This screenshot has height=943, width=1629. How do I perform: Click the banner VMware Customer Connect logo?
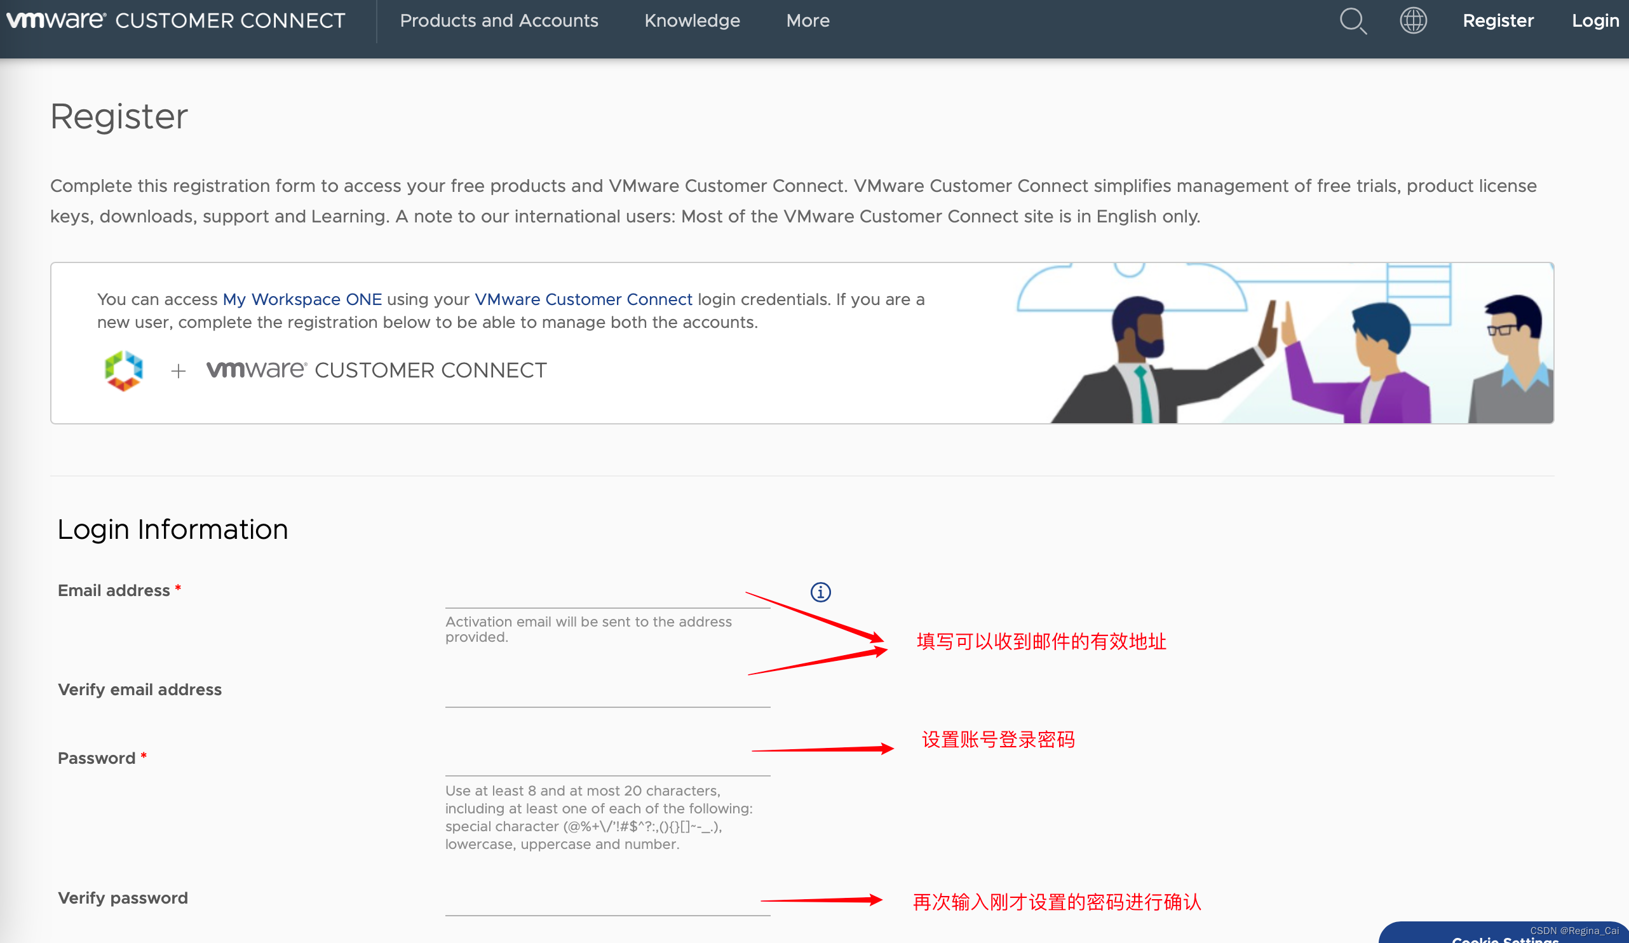(x=376, y=370)
